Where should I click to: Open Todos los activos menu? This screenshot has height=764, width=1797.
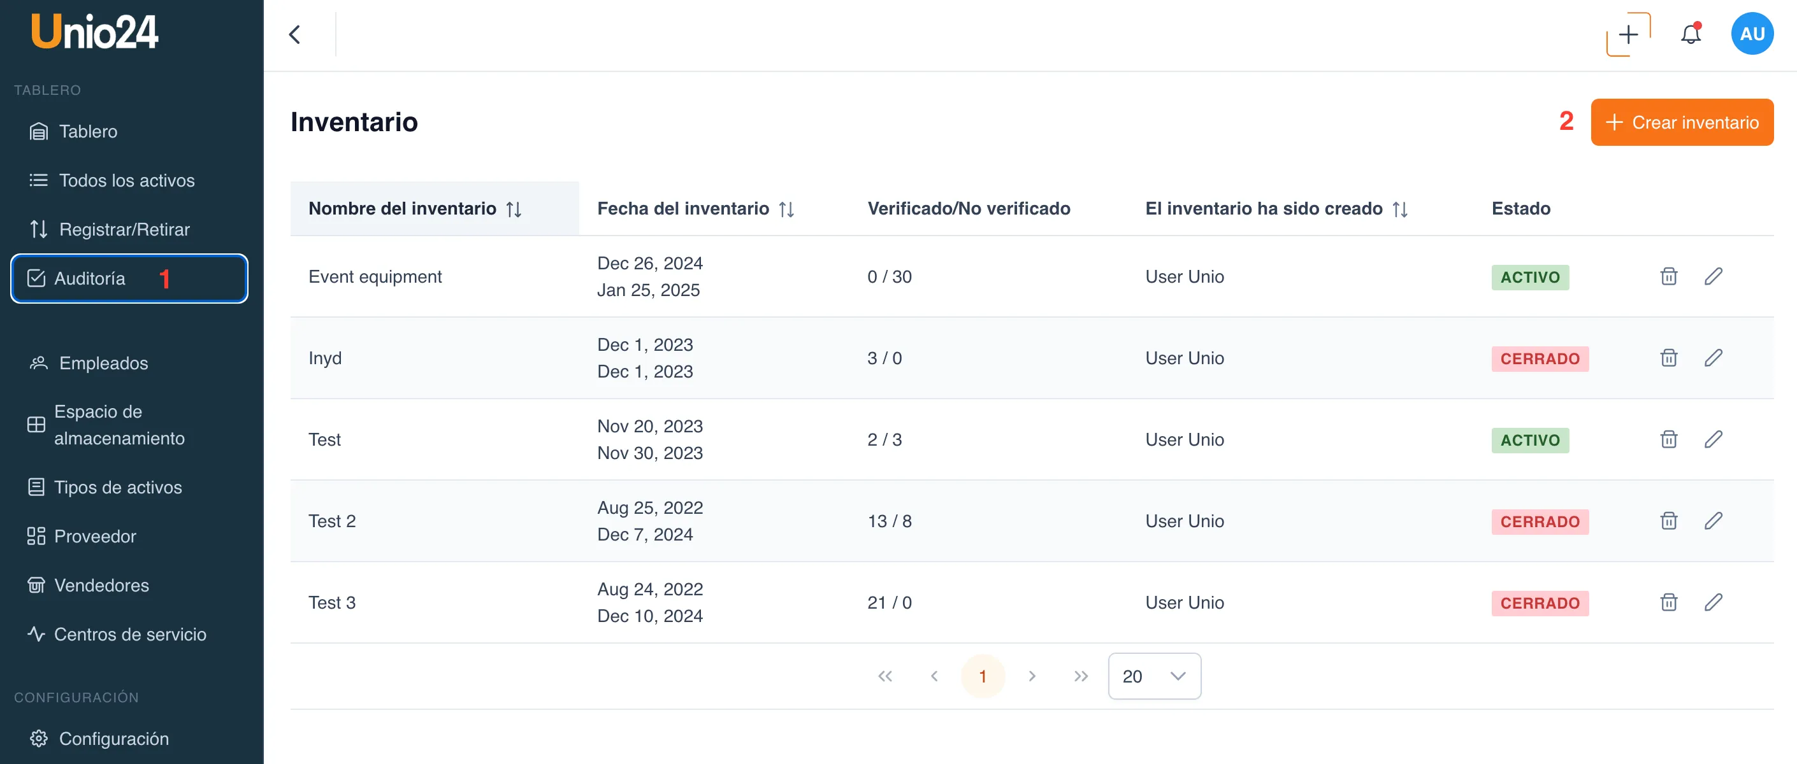point(126,181)
